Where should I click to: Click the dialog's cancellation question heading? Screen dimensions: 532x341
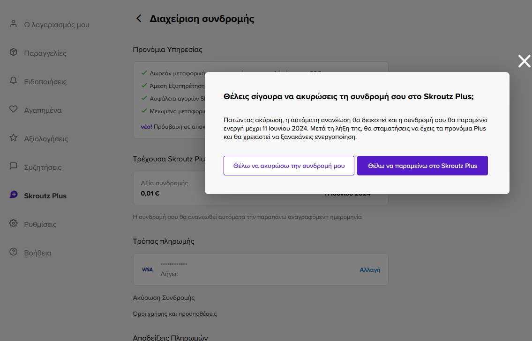tap(348, 96)
